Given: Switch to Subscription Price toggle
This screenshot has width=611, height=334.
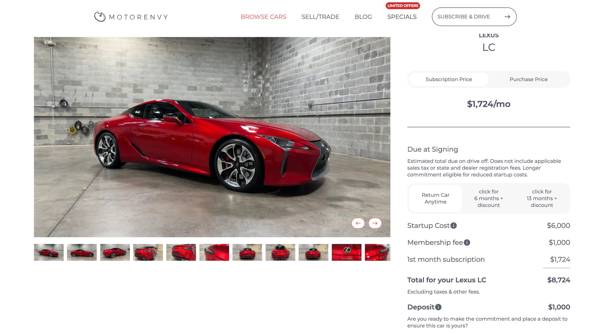Looking at the screenshot, I should [x=449, y=79].
